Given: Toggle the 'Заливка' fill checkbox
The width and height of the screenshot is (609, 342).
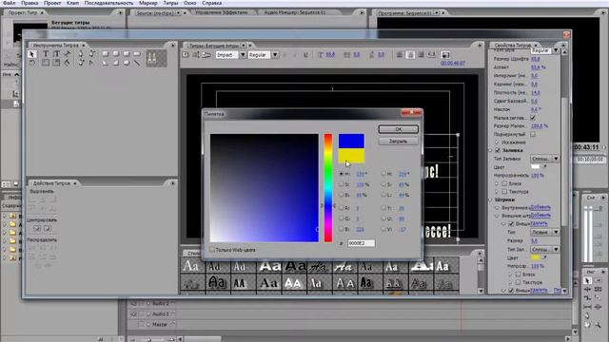Looking at the screenshot, I should [x=498, y=150].
